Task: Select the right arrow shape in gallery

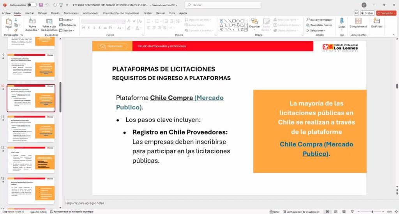Action: point(234,25)
